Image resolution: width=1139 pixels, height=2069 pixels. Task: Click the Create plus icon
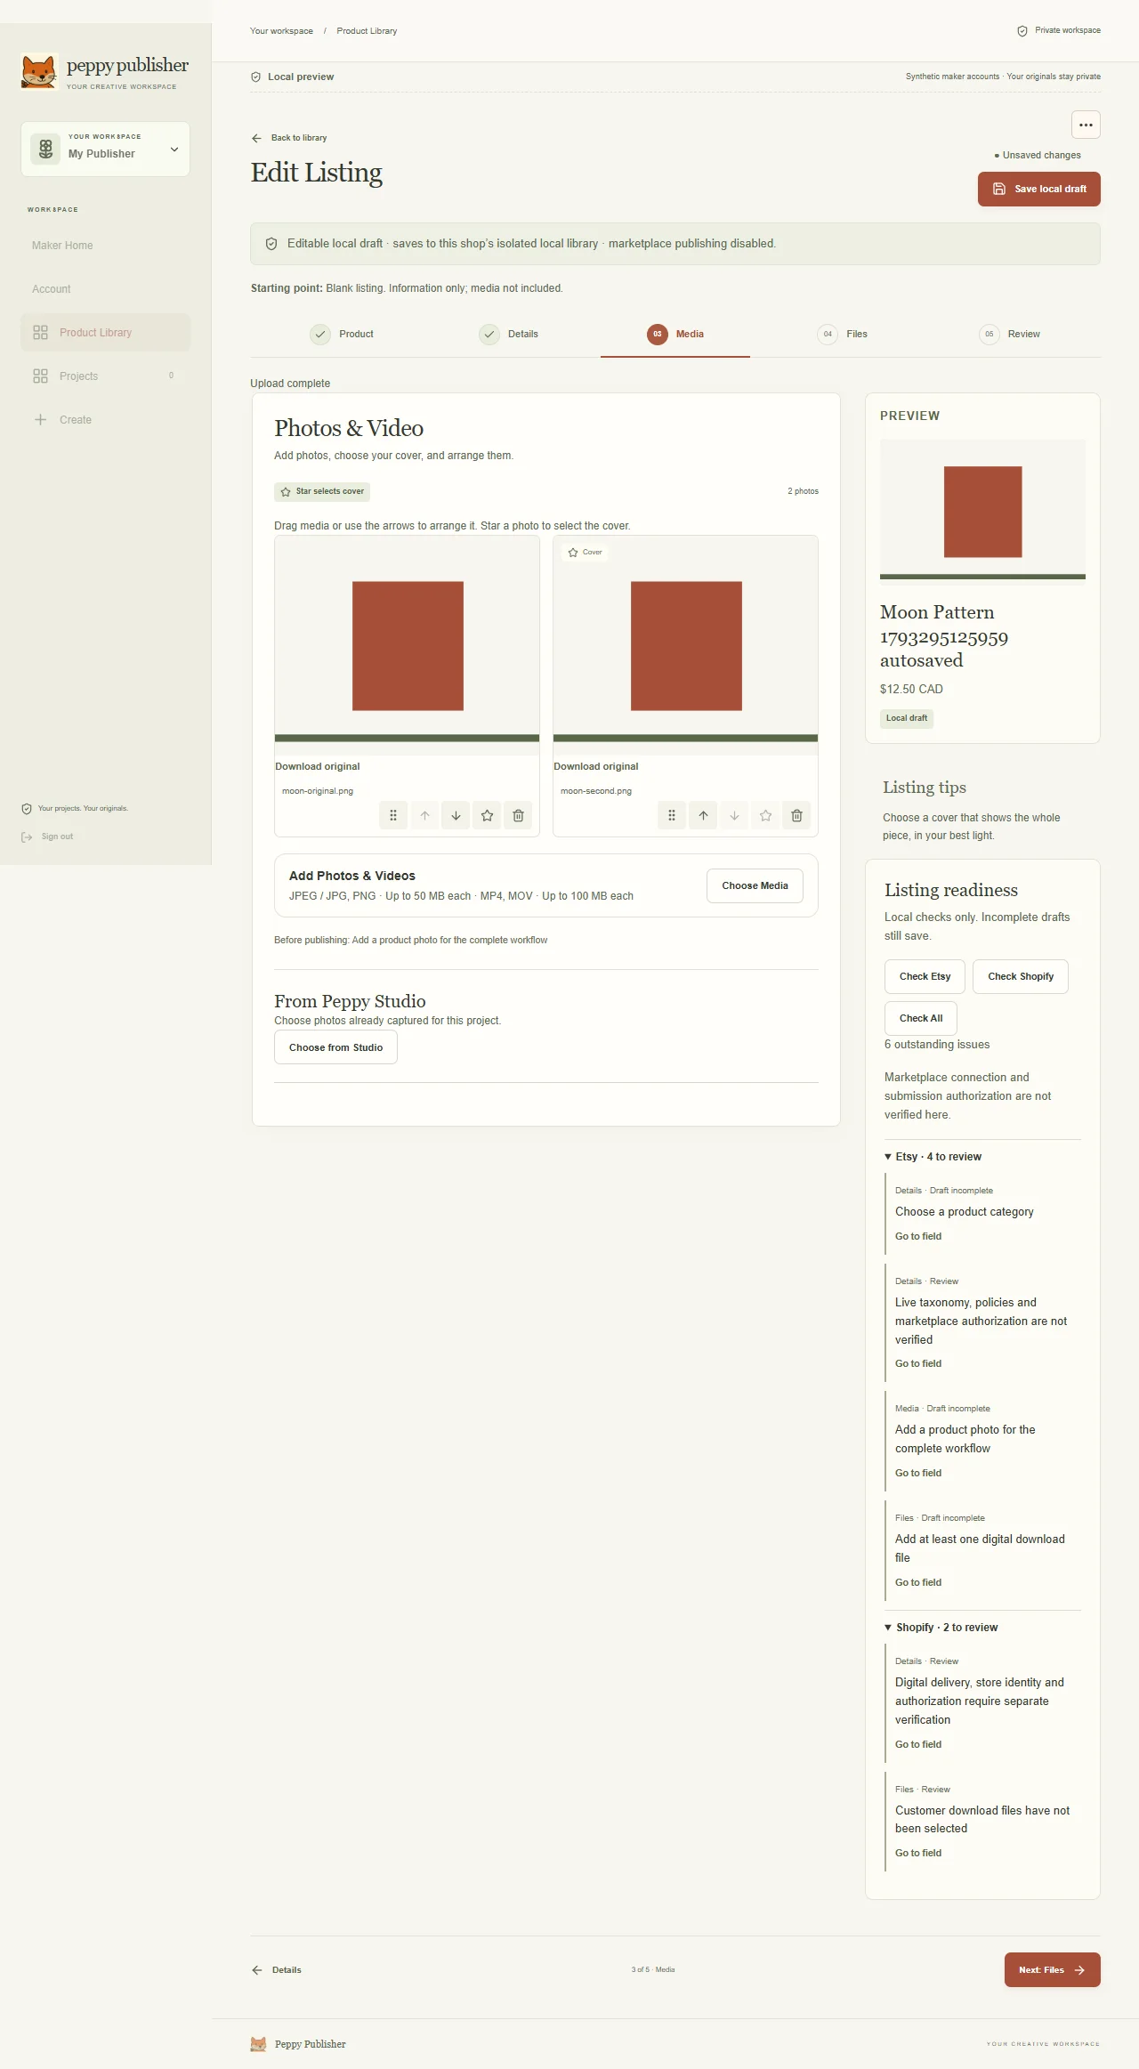pos(40,420)
